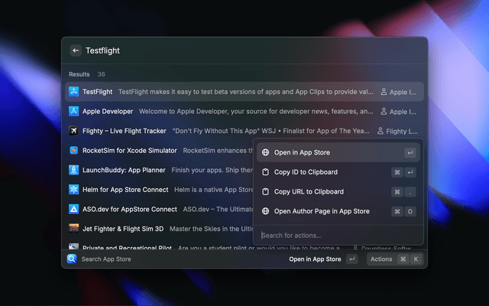Click the Search for actions field

pyautogui.click(x=338, y=235)
